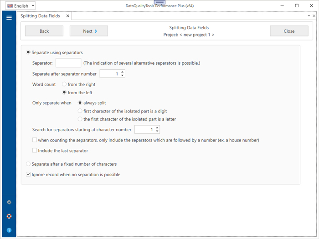319x239 pixels.
Task: Open help via the lifebuoy icon
Action: [x=9, y=216]
